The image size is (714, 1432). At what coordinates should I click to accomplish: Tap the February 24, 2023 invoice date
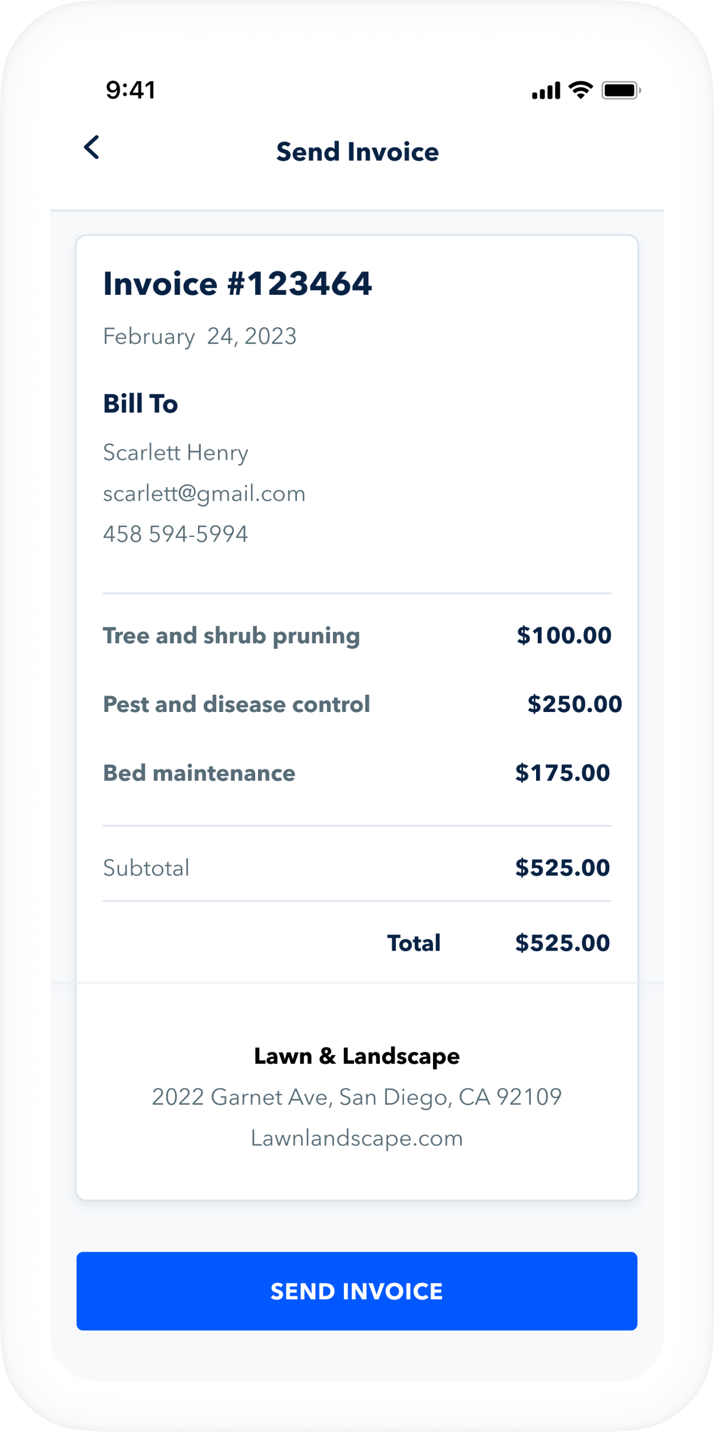coord(200,337)
